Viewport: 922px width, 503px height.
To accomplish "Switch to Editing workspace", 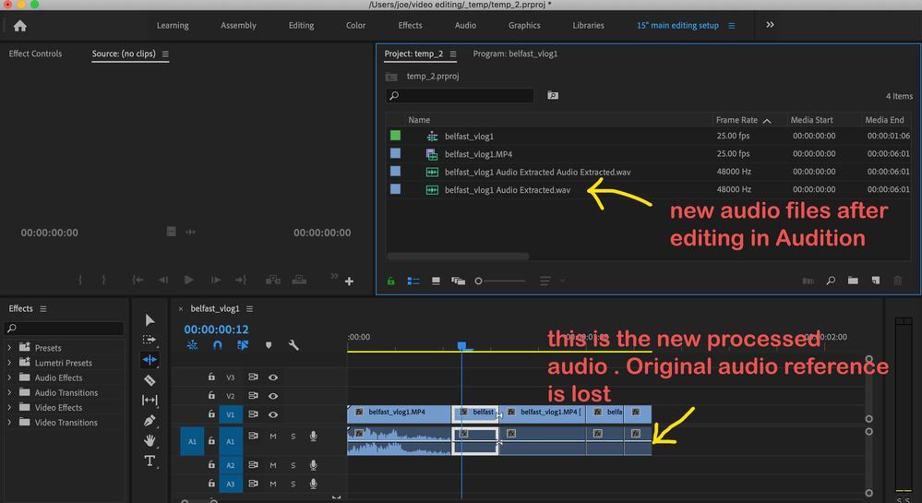I will pos(301,25).
